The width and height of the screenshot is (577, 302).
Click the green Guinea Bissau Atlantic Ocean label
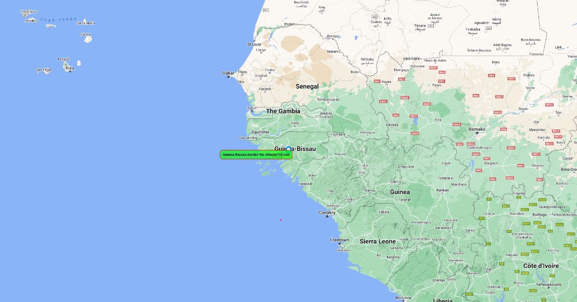(x=256, y=154)
